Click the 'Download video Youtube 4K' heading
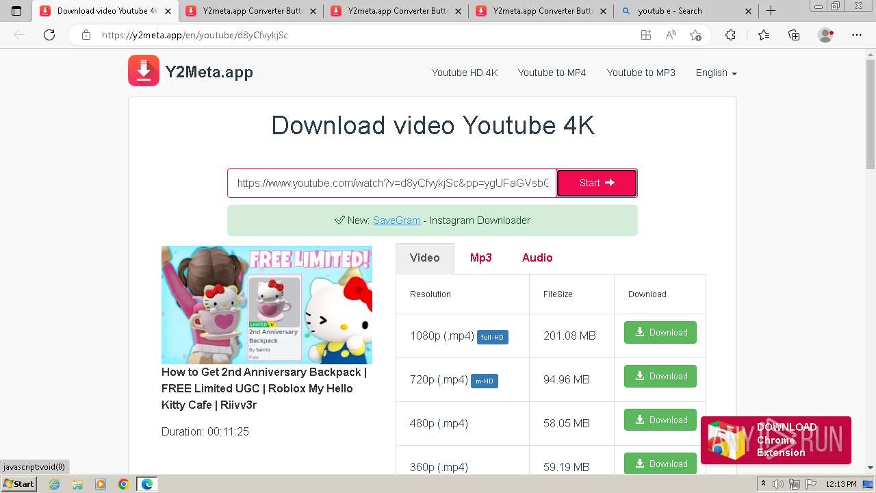 click(x=433, y=125)
